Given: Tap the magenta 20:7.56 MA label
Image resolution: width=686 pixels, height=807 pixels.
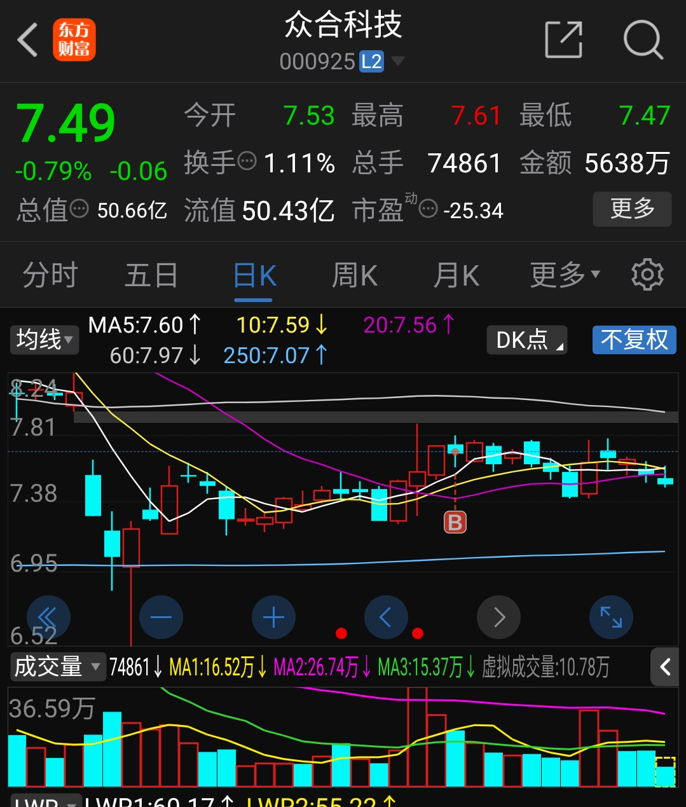Looking at the screenshot, I should point(409,325).
